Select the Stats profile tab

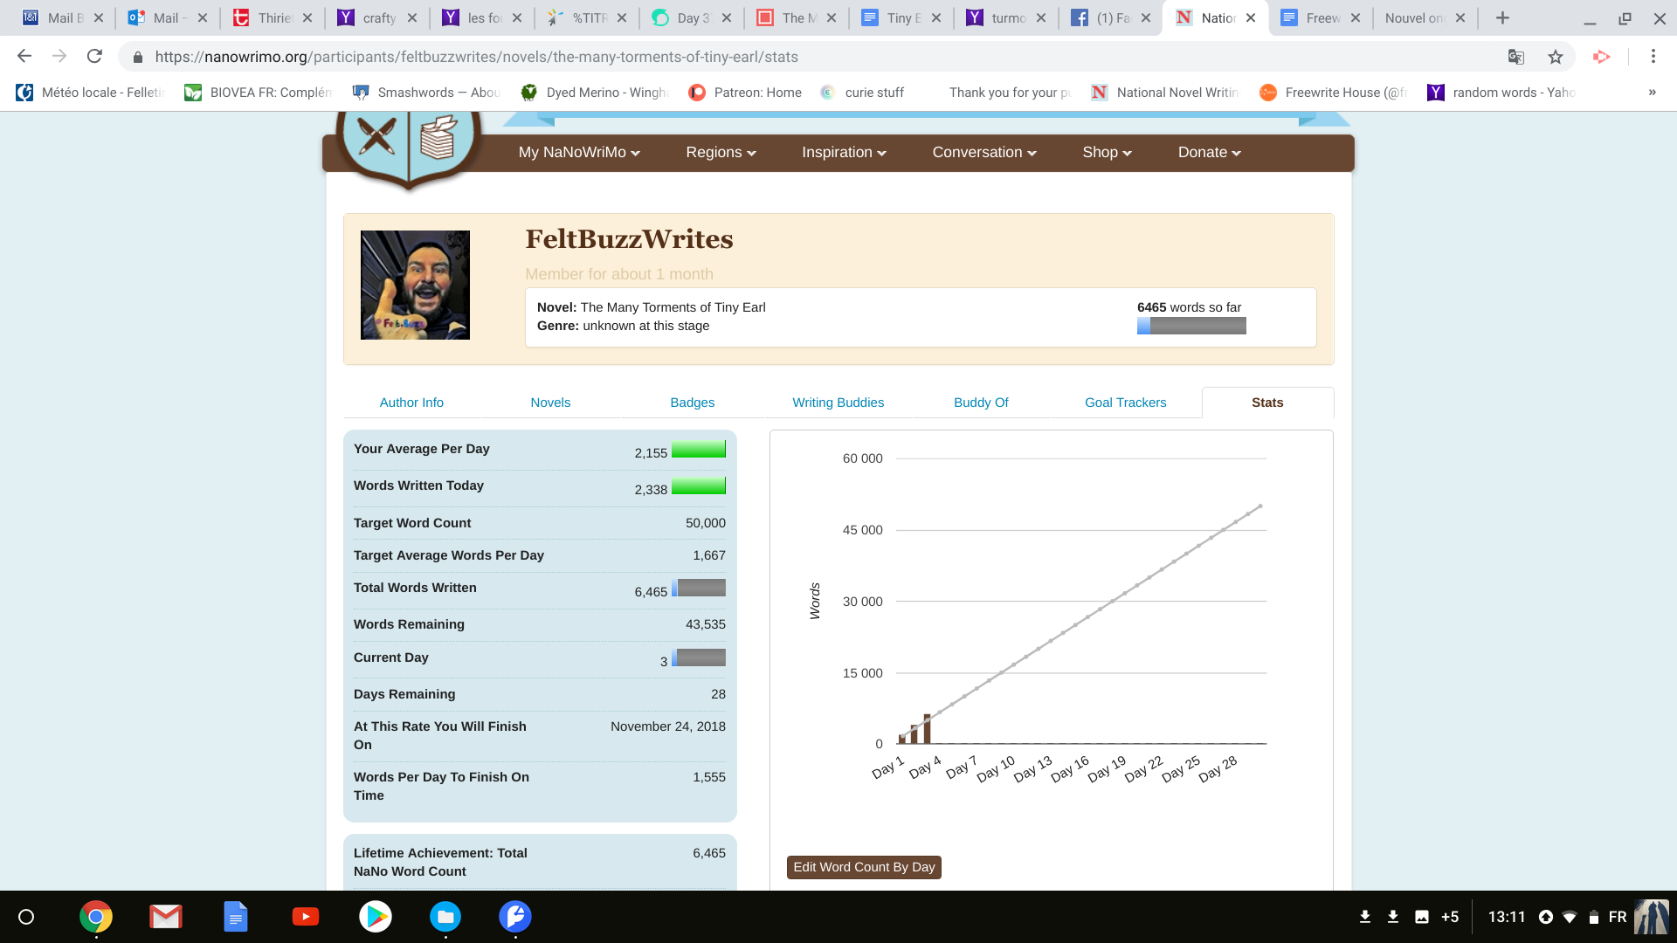1267,403
